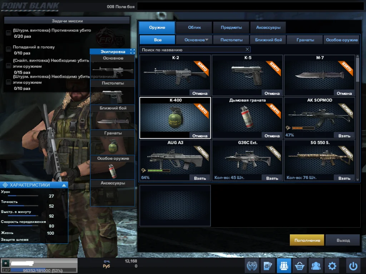The width and height of the screenshot is (366, 274).
Task: Click Взять on the AK SOPMOD card
Action: point(344,136)
